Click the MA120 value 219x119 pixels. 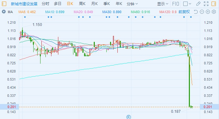(168, 12)
